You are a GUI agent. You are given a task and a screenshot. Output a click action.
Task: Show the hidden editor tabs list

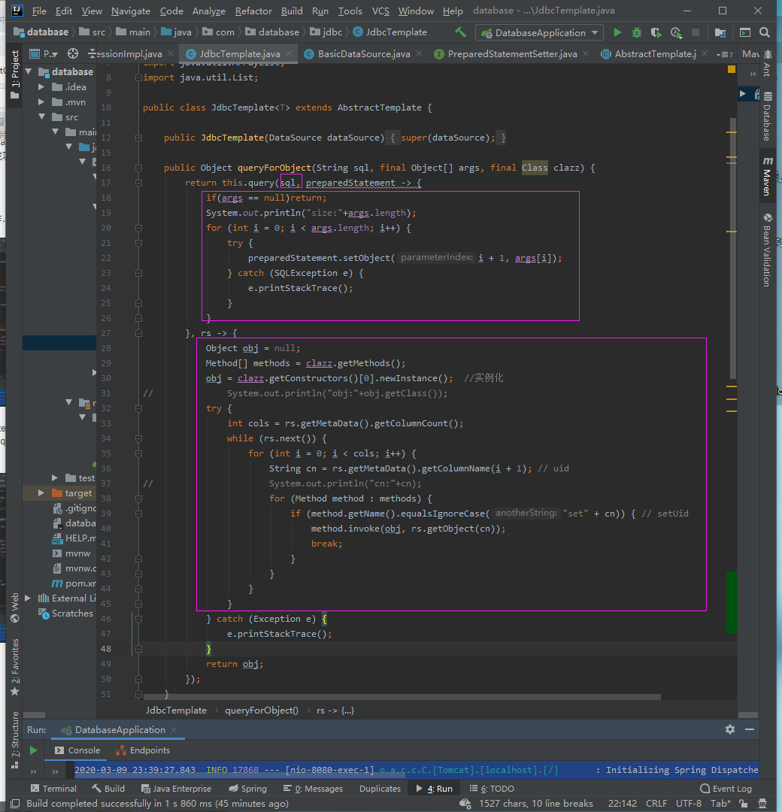(725, 54)
